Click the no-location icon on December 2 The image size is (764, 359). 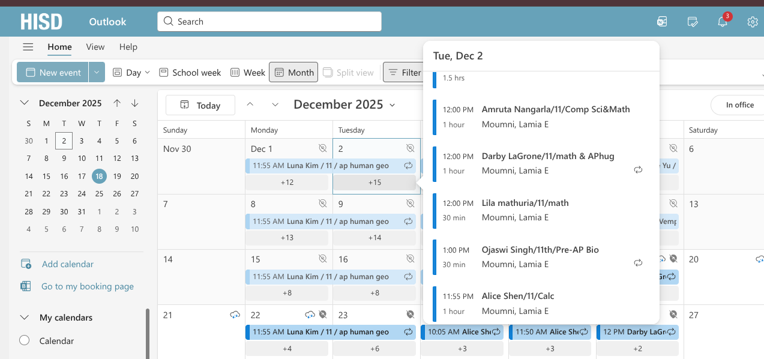pos(411,148)
